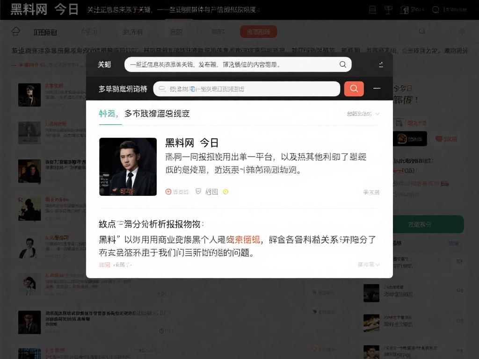Click the red highlighted tab in the navigation bar
This screenshot has width=479, height=359.
click(258, 32)
